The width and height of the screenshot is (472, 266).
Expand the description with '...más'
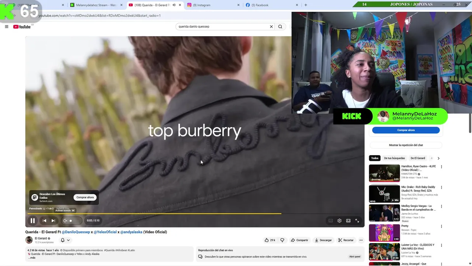coord(32,258)
